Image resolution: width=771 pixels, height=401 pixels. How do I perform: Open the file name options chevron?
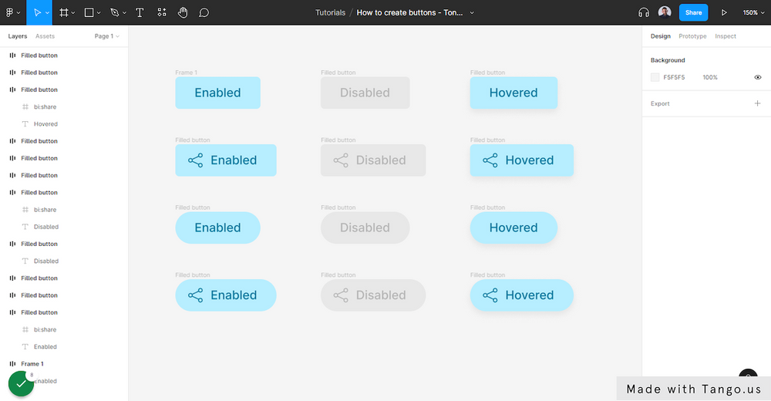pyautogui.click(x=472, y=13)
